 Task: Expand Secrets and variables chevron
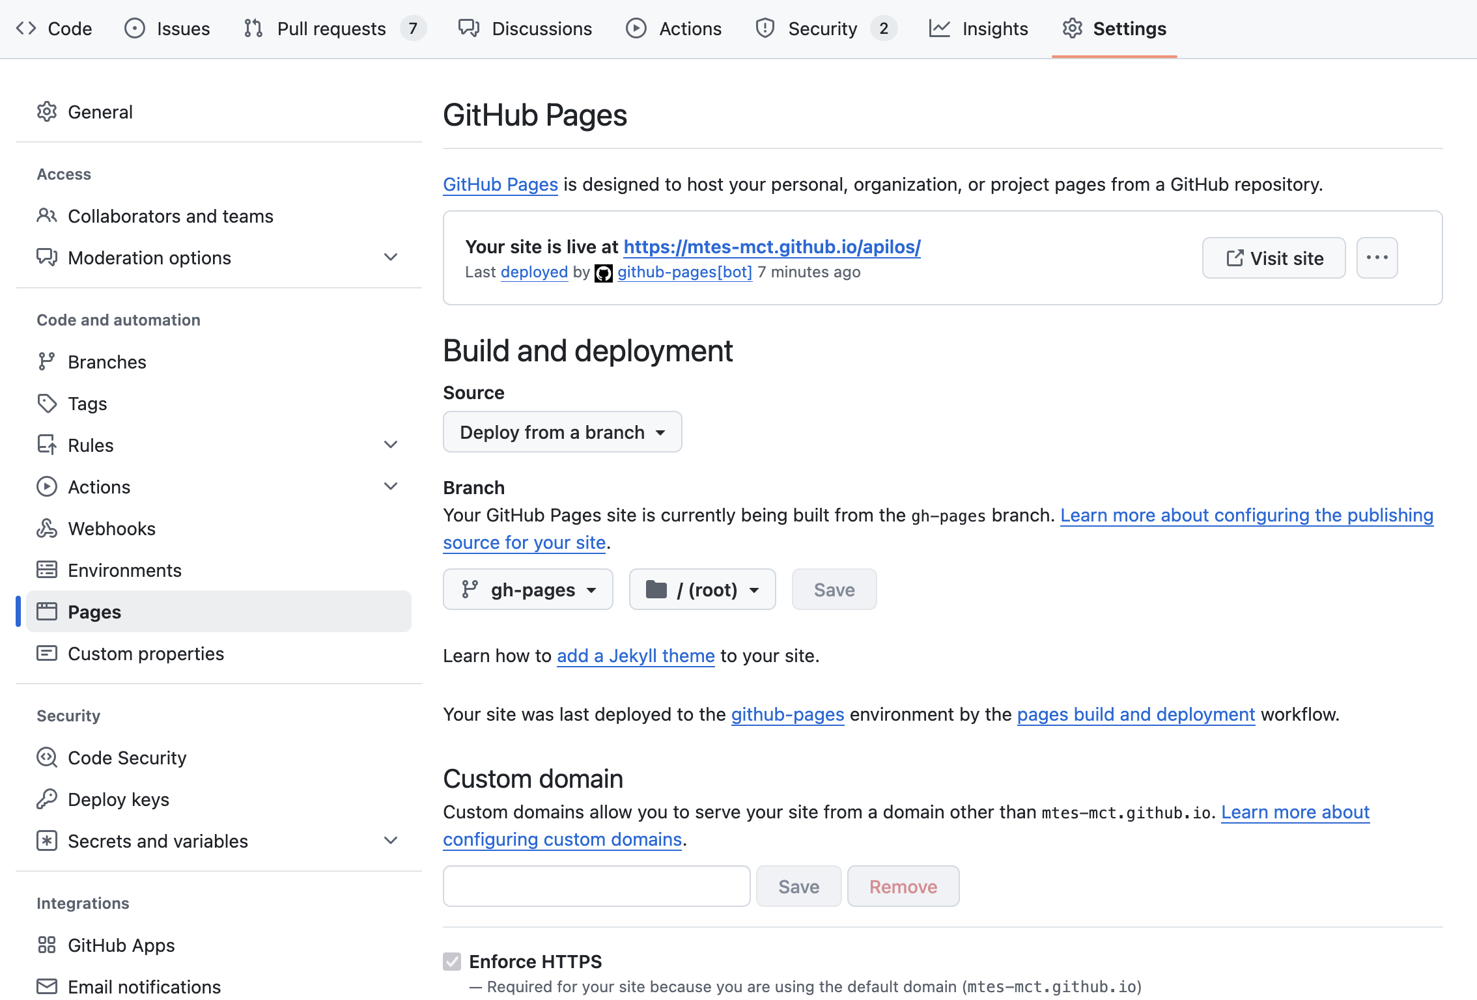point(391,841)
